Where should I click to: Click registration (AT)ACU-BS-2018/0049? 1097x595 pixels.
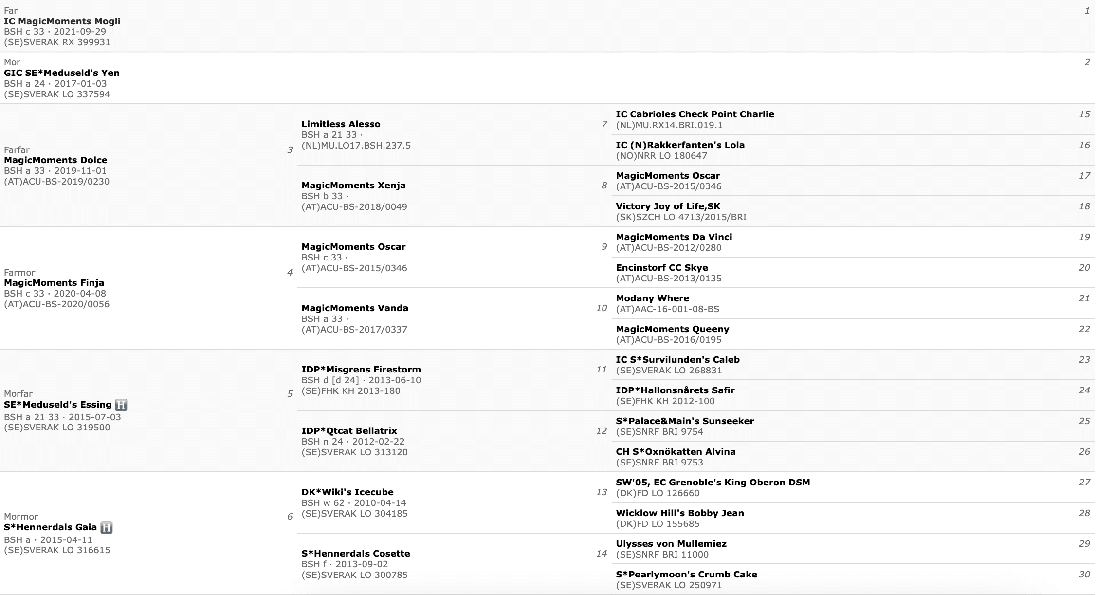[x=354, y=207]
